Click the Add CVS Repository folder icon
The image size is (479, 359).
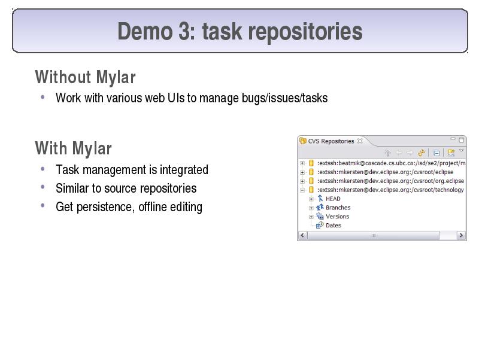451,153
